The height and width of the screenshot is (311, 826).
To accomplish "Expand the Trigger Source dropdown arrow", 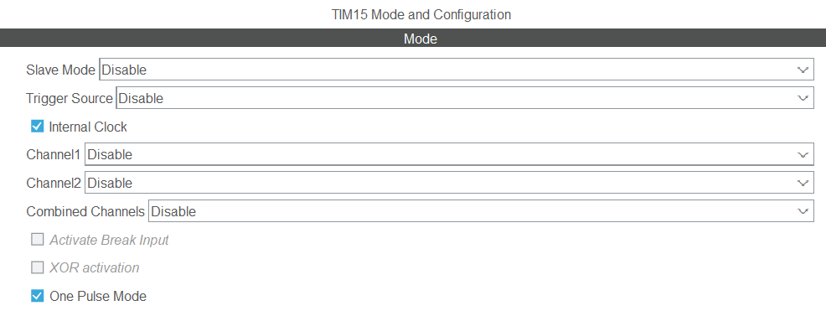I will (803, 98).
